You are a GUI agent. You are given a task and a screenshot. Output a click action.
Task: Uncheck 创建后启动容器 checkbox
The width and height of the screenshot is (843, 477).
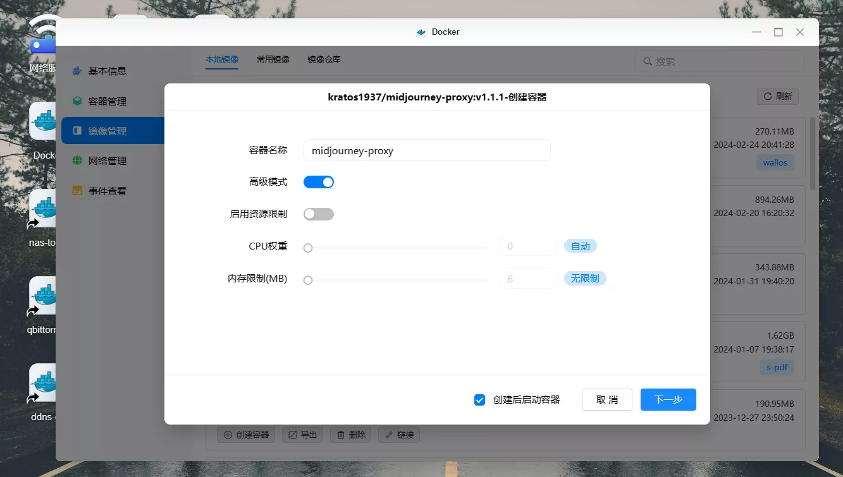[x=479, y=400]
